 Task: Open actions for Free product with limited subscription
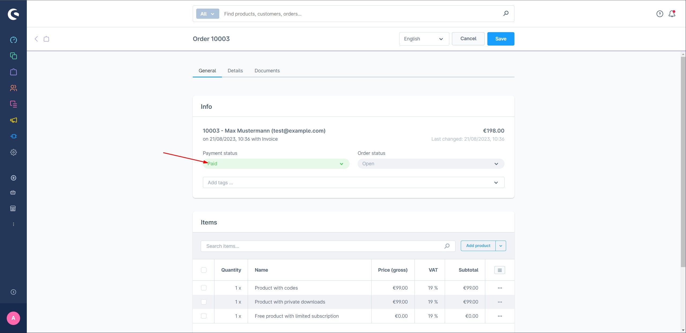[500, 316]
